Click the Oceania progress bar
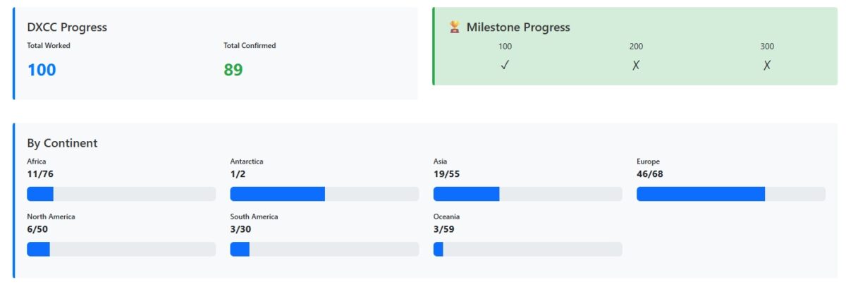The width and height of the screenshot is (846, 287). point(527,249)
